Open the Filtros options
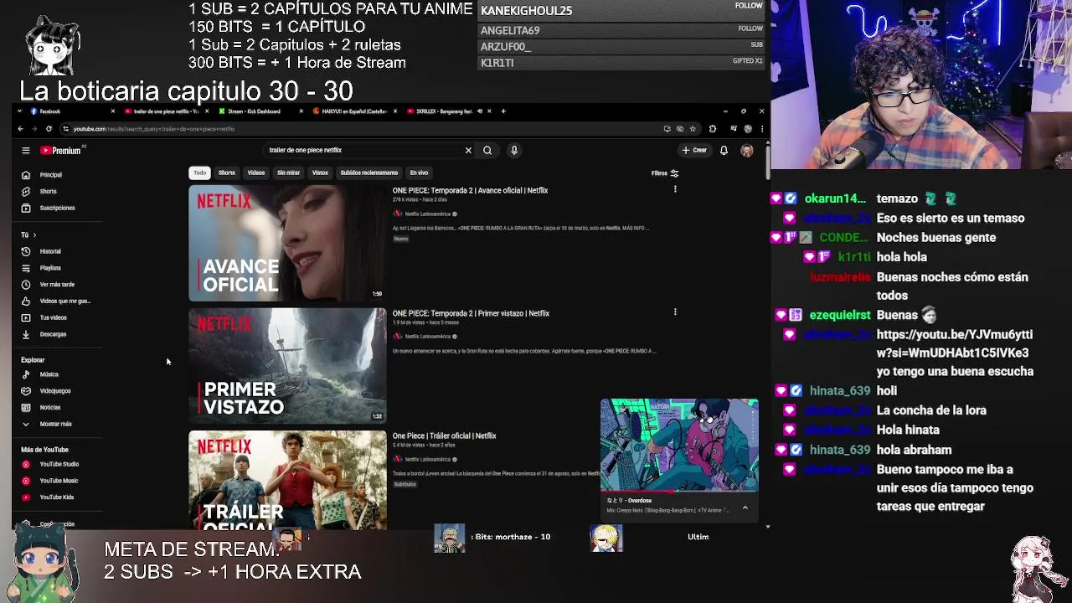This screenshot has height=603, width=1072. (665, 173)
